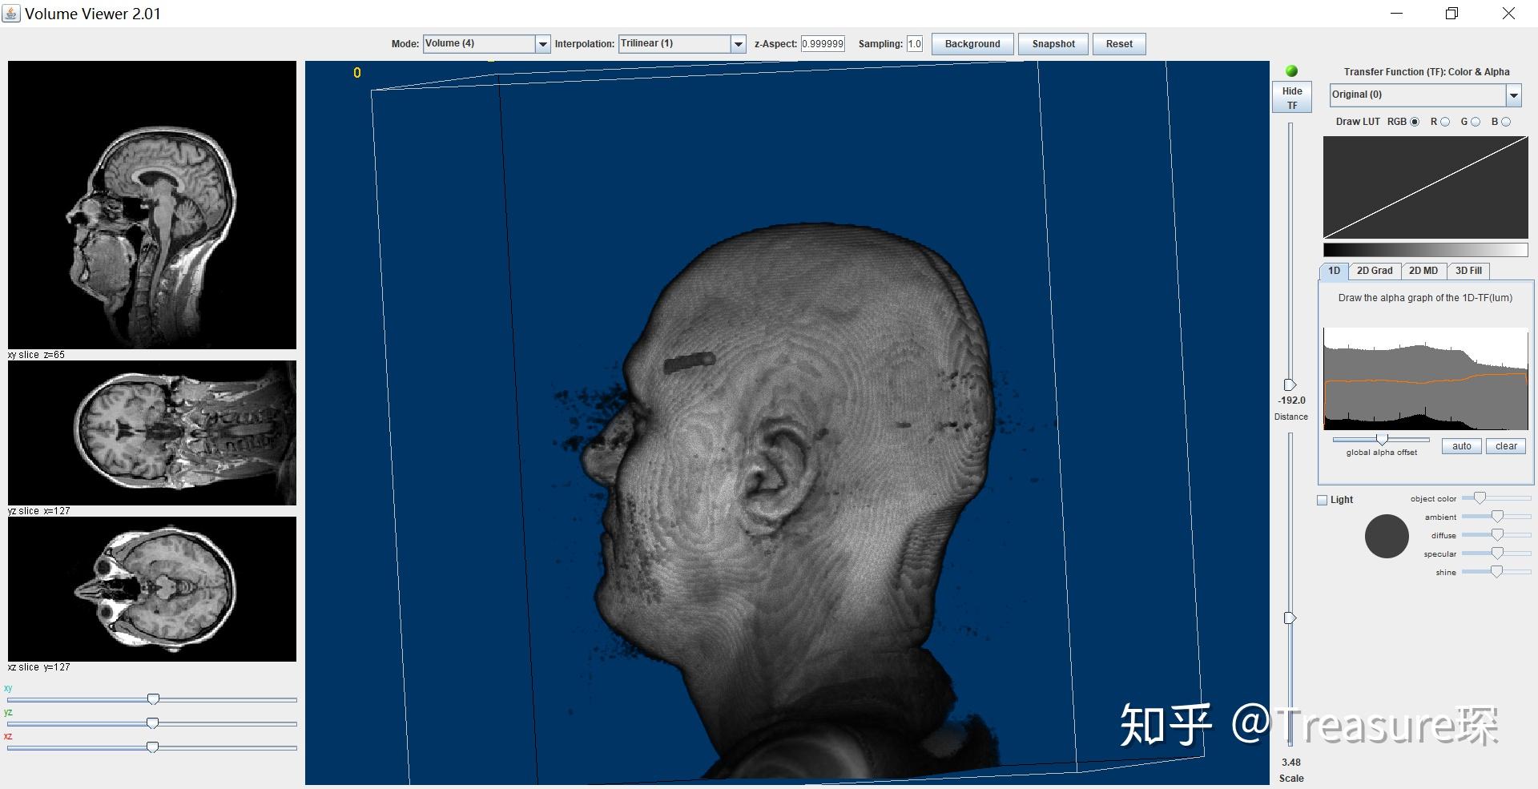This screenshot has height=789, width=1538.
Task: Select the G channel radio button
Action: tap(1475, 122)
